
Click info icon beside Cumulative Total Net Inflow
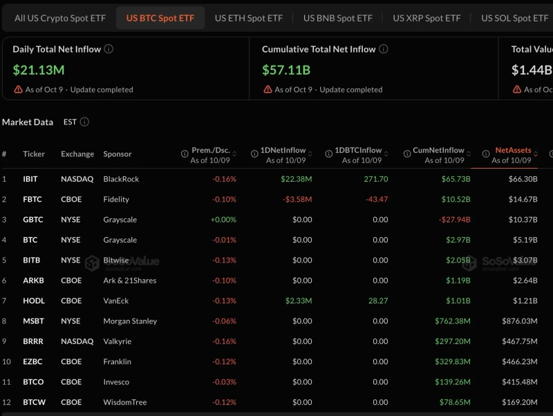coord(384,49)
